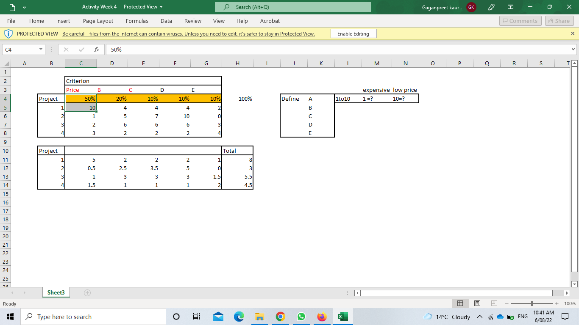Expand the Name Box dropdown
The image size is (579, 325).
[41, 50]
